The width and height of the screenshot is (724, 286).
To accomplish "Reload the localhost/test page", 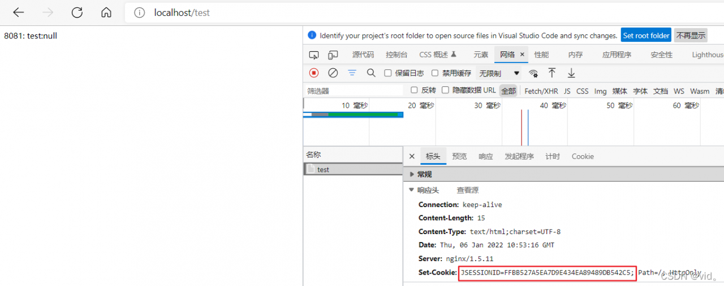I will pyautogui.click(x=77, y=12).
